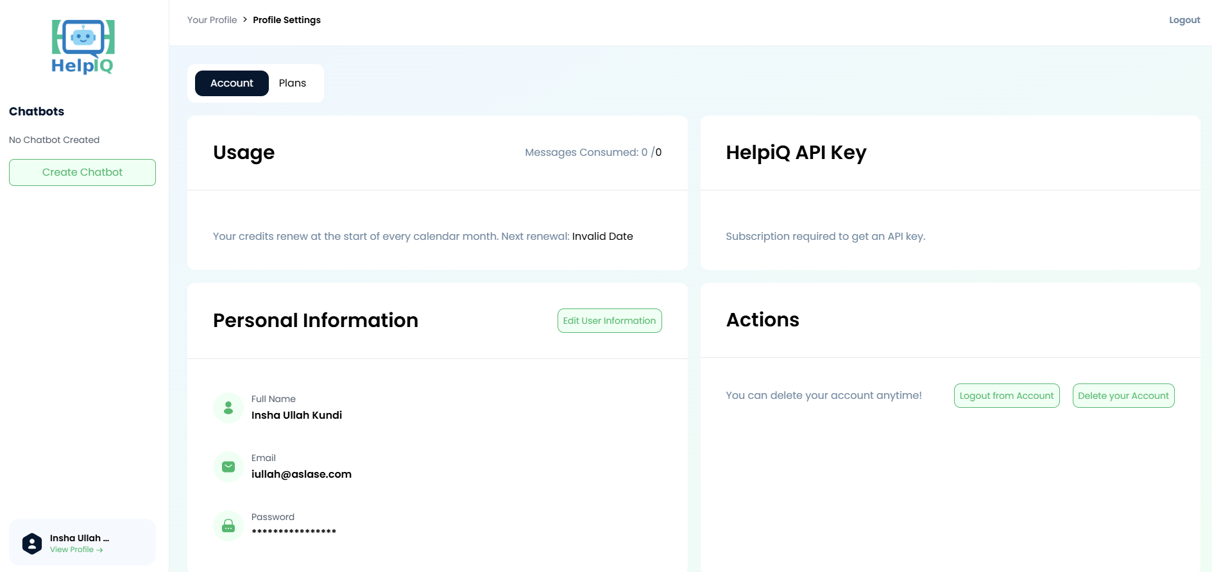Switch to the Account tab
This screenshot has height=572, width=1212.
point(232,83)
